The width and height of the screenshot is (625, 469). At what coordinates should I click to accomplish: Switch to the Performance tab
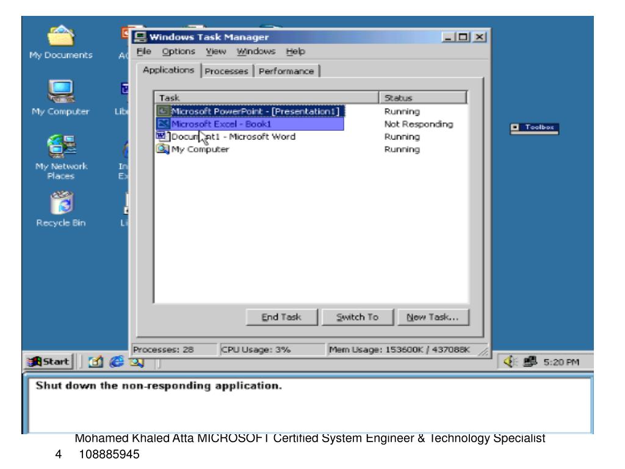point(286,71)
